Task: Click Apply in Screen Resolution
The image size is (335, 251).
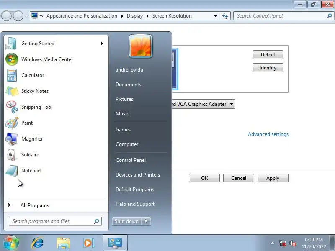Action: (x=273, y=178)
